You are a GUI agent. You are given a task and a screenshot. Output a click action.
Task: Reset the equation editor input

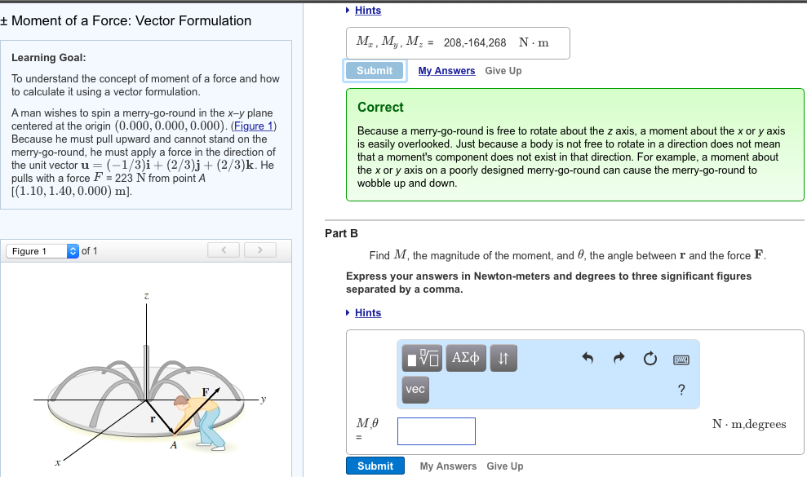coord(650,357)
